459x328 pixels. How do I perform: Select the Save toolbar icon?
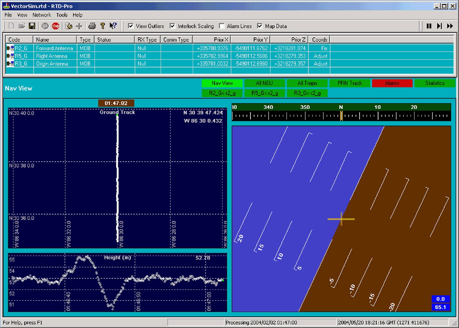(32, 26)
